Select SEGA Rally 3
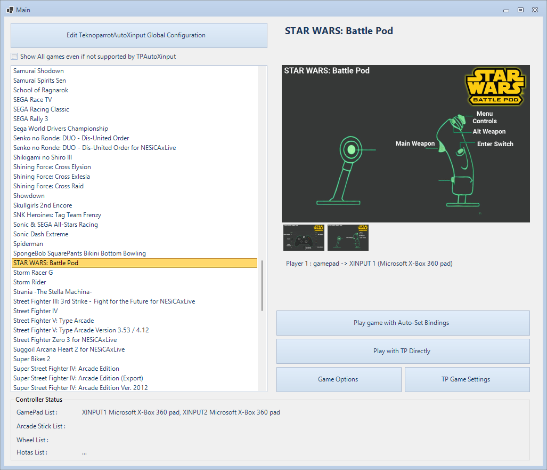 click(134, 119)
